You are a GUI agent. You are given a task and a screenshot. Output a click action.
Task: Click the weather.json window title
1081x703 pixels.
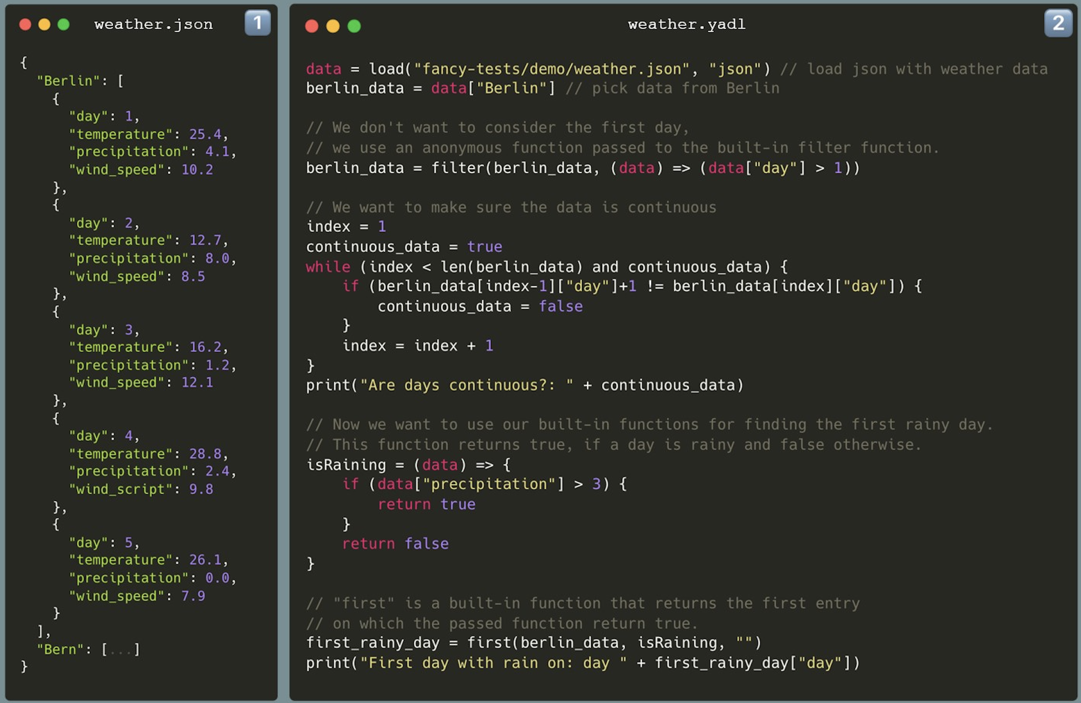[x=153, y=24]
